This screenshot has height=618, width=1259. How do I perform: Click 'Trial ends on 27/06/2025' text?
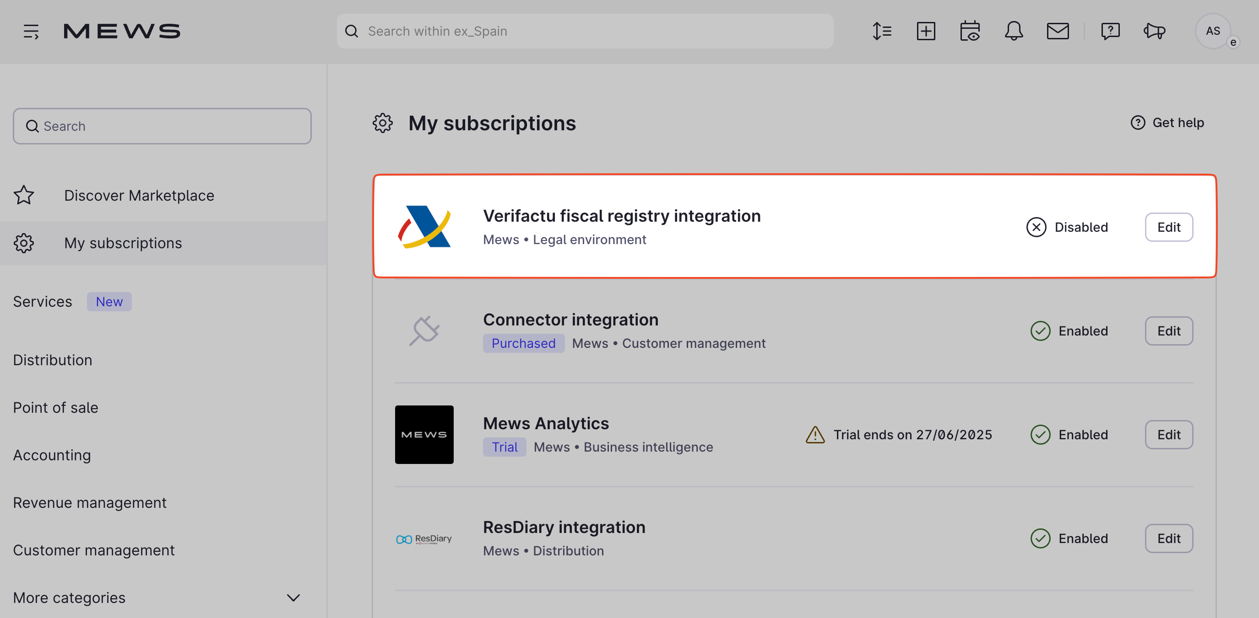tap(912, 434)
